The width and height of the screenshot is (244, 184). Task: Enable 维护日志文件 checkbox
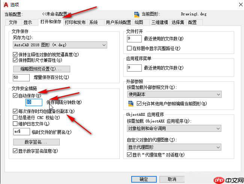pos(15,124)
